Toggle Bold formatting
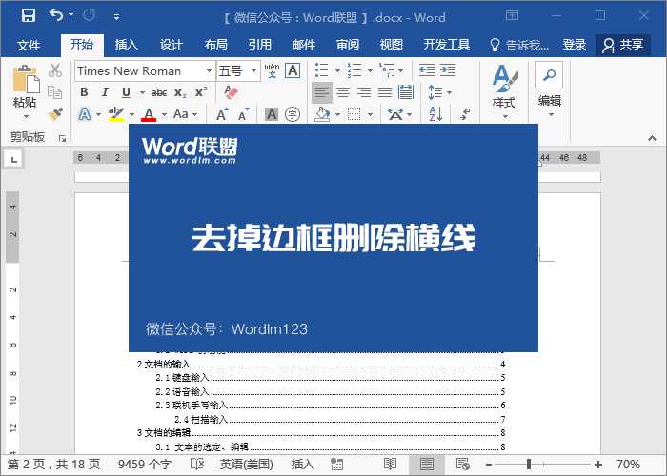Screen dimensions: 667x476 [84, 92]
